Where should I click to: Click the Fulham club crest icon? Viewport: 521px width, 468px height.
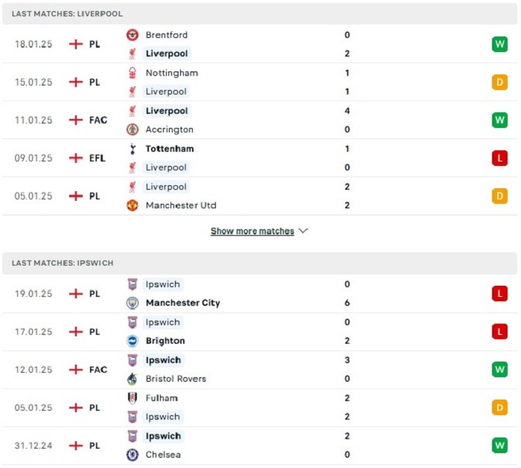click(x=132, y=398)
